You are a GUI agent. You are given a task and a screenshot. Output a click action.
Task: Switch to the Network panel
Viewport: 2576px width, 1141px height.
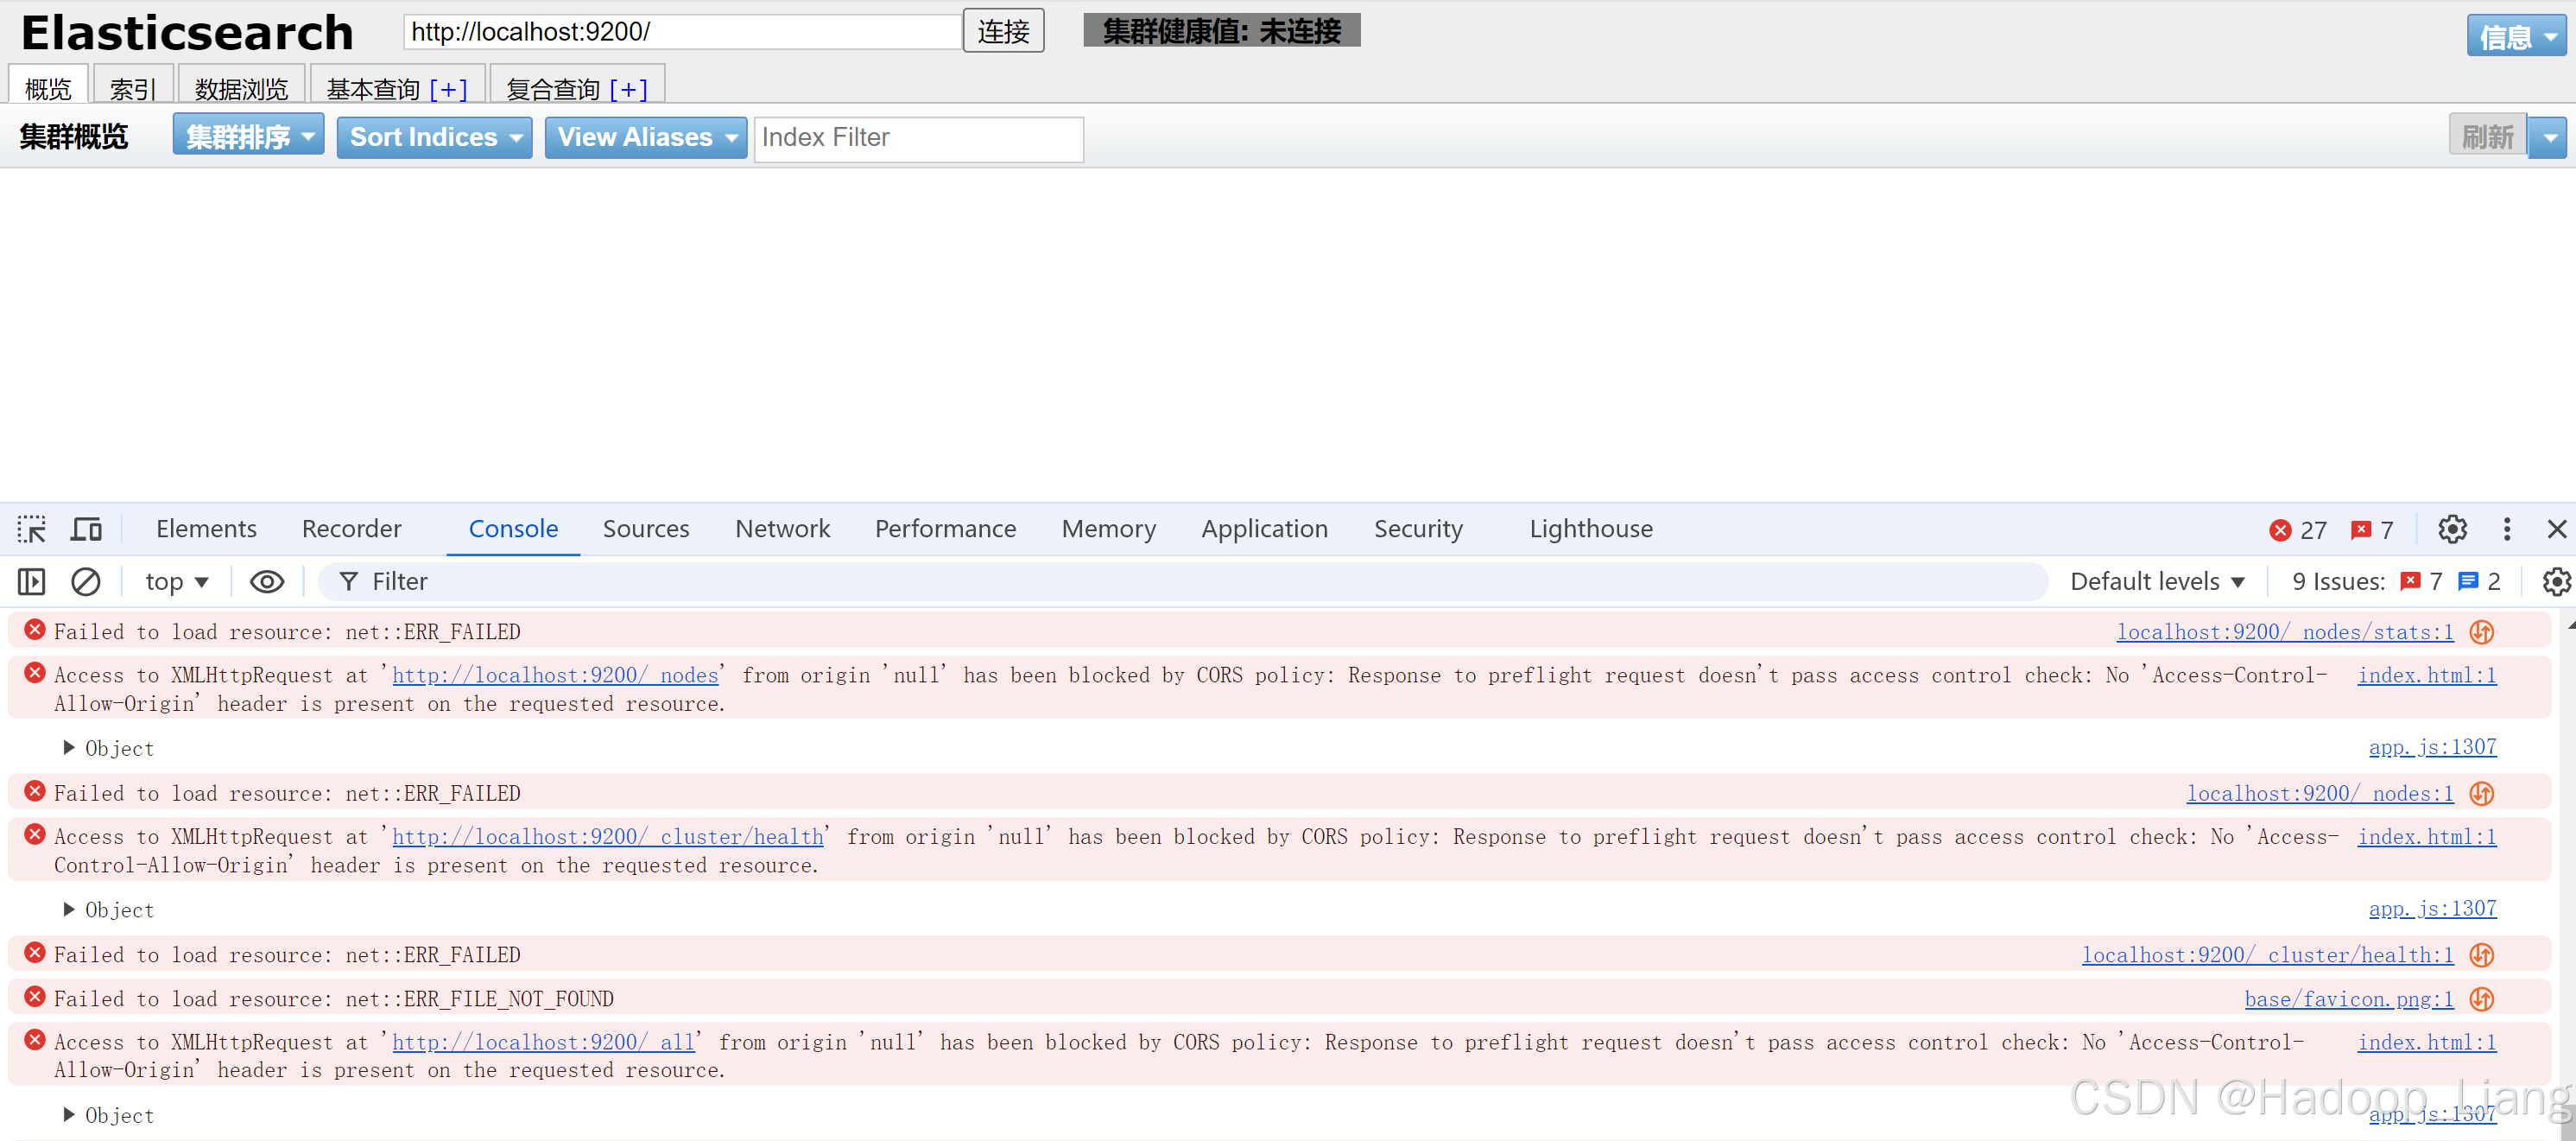click(782, 529)
